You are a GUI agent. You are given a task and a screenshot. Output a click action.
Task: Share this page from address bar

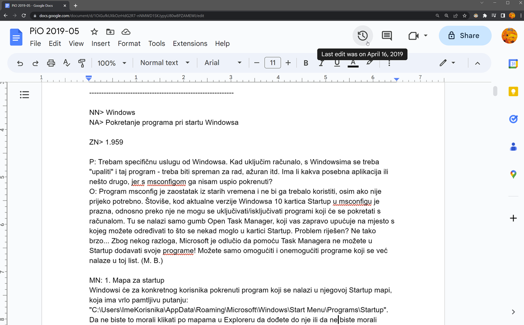pyautogui.click(x=456, y=15)
